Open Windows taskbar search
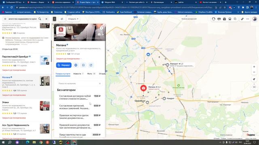259x145 pixels. click(x=10, y=142)
